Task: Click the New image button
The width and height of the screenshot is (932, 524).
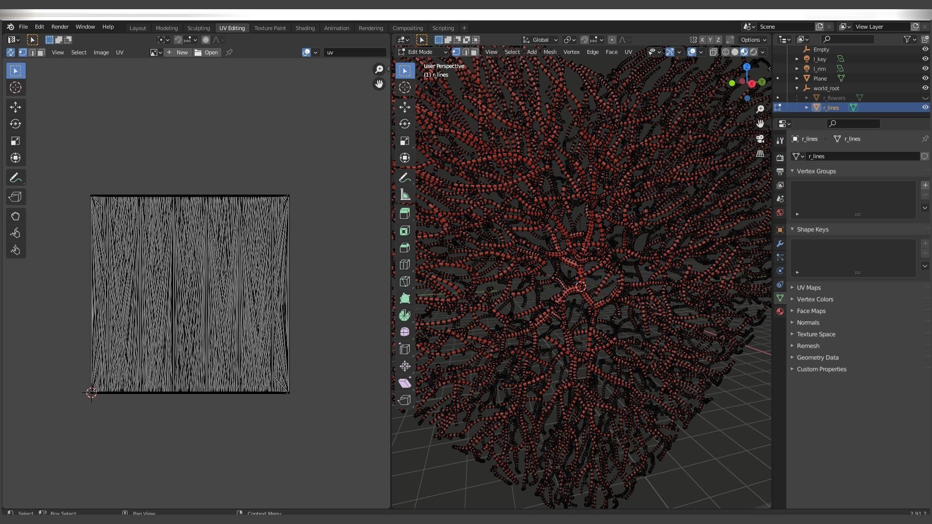Action: pos(177,52)
